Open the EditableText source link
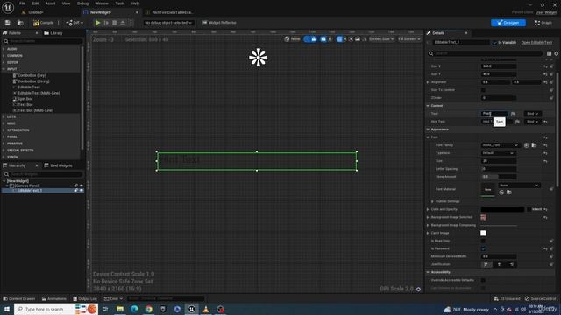 click(x=536, y=43)
